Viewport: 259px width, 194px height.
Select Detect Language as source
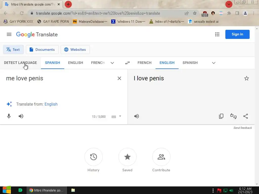pos(20,63)
